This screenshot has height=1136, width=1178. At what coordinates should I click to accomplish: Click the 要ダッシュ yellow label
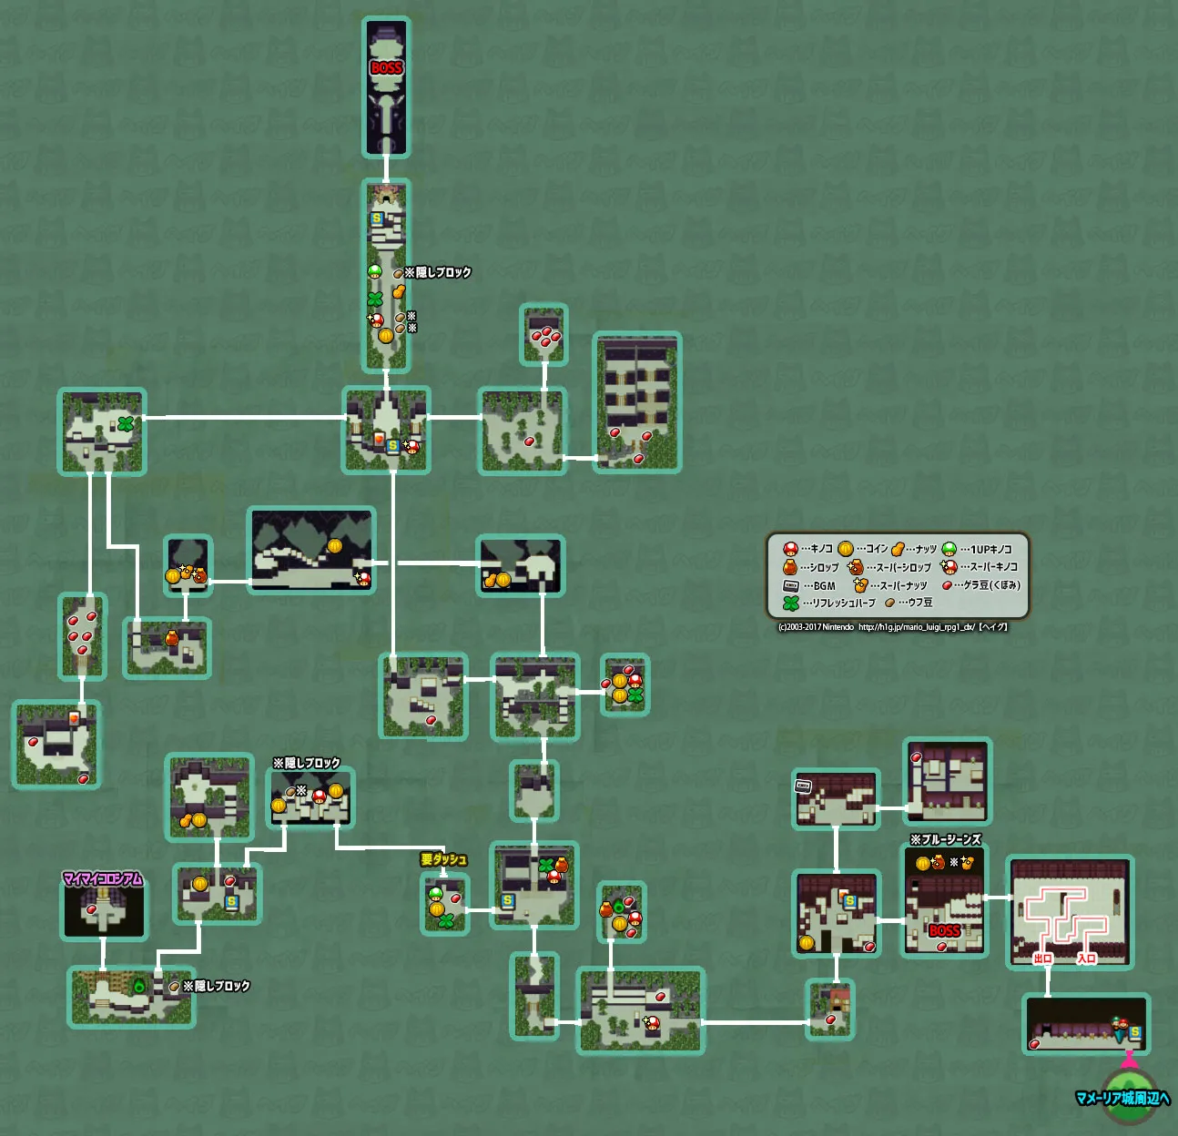[443, 859]
